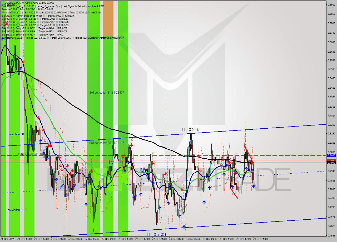Select the '22 Dec 05:00' time axis label
The image size is (337, 242).
pos(92,239)
